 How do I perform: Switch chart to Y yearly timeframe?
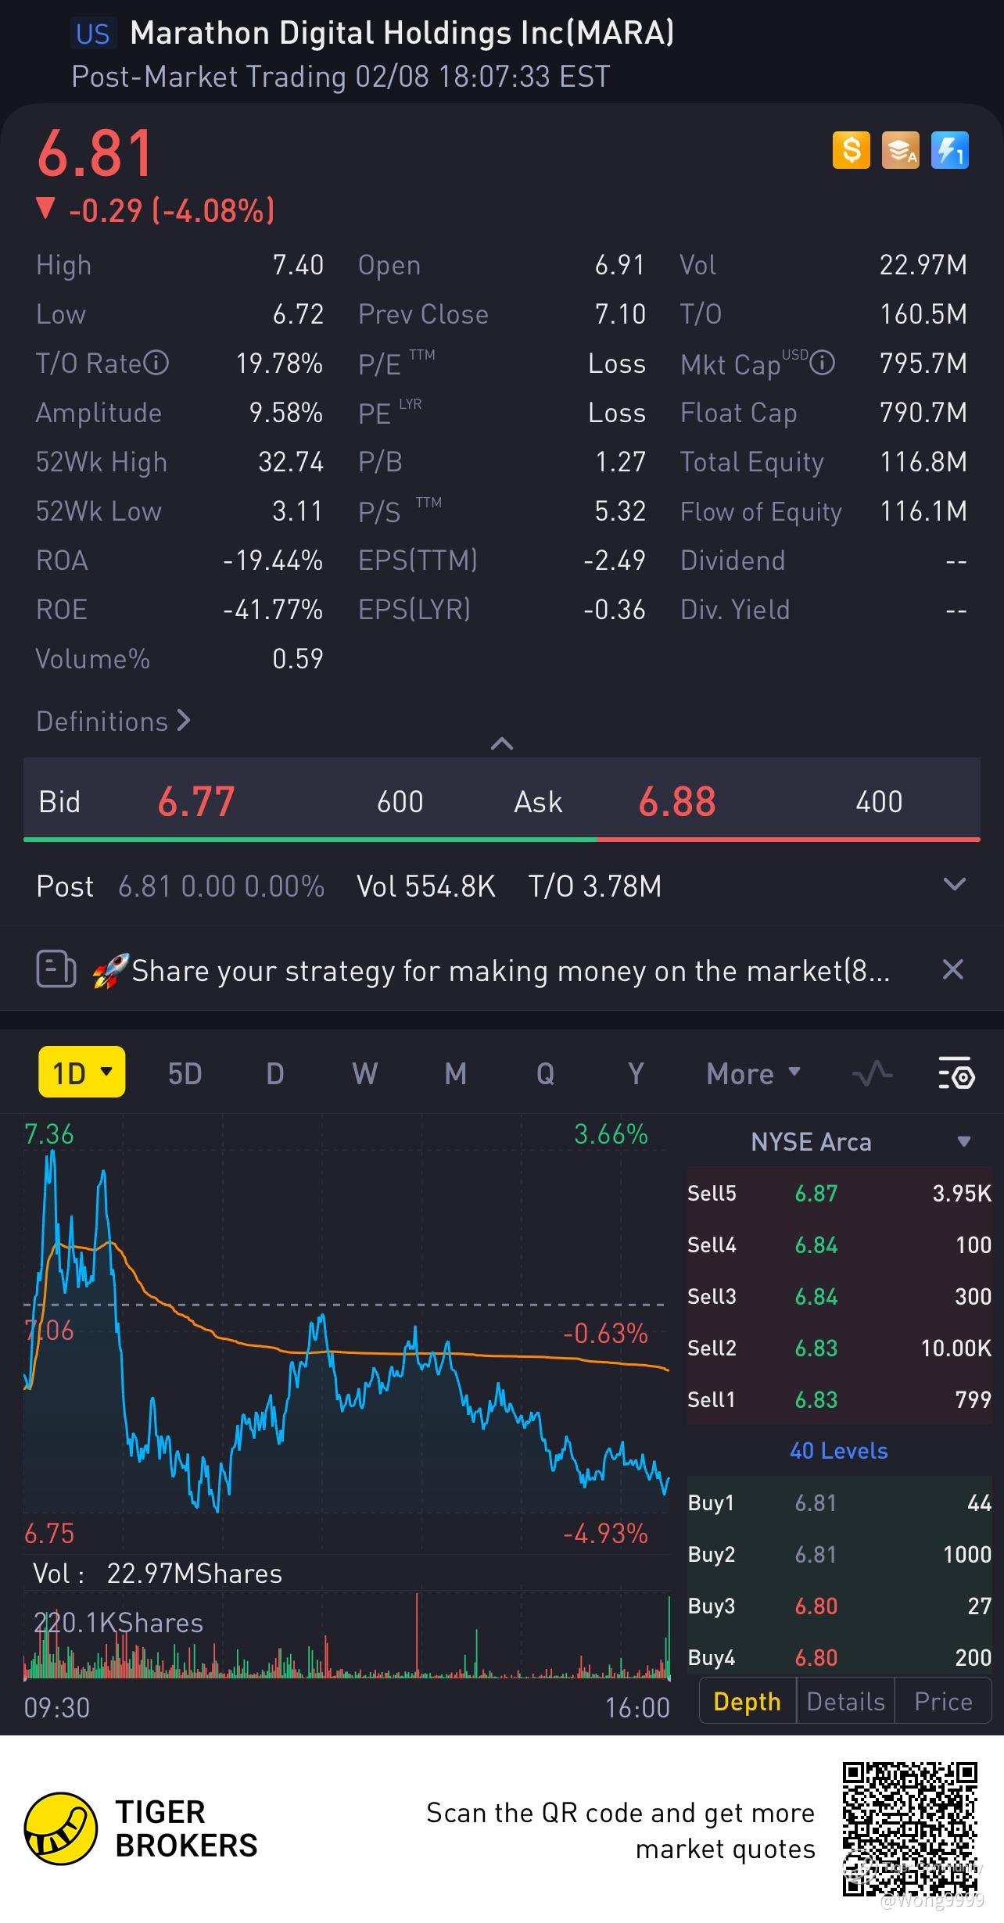[x=636, y=1073]
